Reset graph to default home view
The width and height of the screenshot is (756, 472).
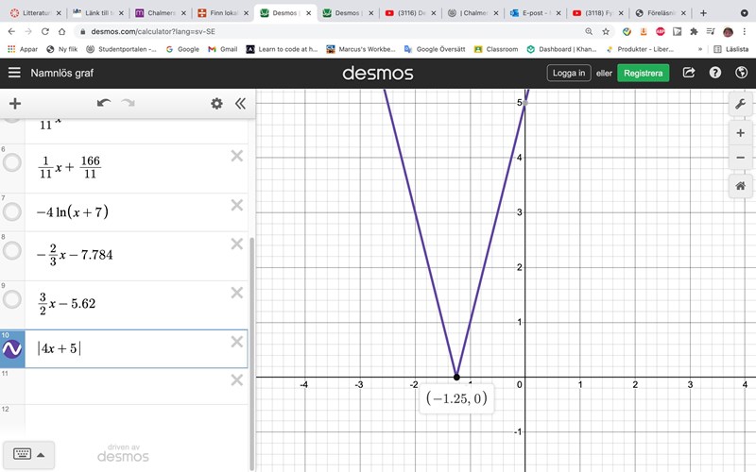(740, 186)
